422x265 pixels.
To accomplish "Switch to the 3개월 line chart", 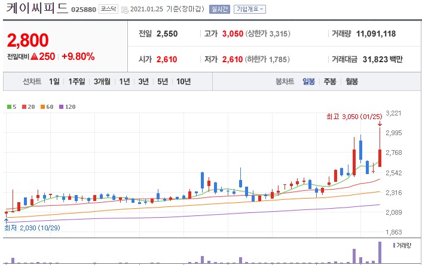I will pyautogui.click(x=102, y=81).
